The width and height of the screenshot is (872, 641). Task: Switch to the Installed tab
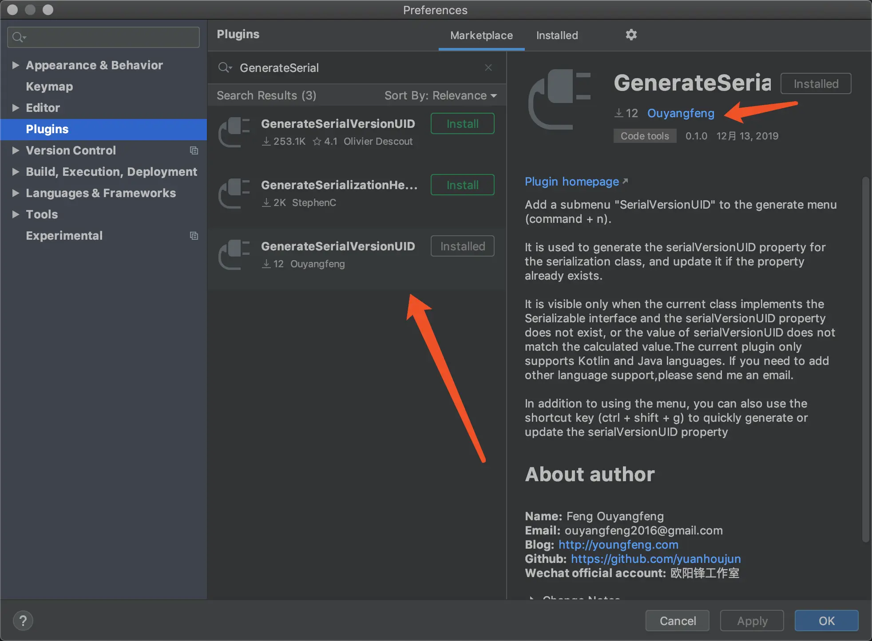[557, 36]
